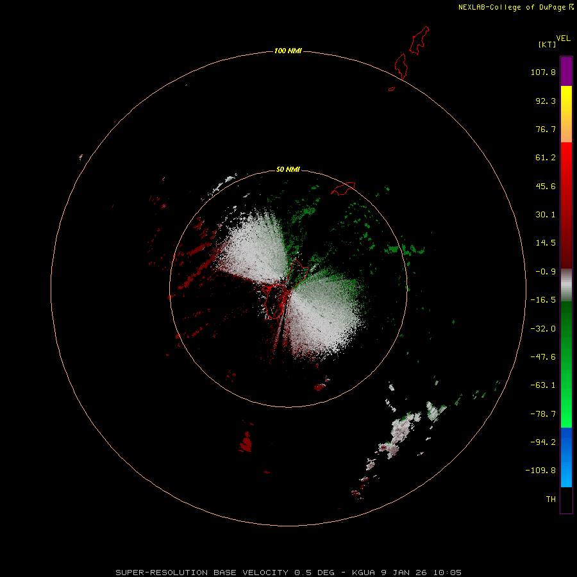Viewport: 577px width, 577px height.
Task: Select the 45.6 velocity scale value
Action: point(546,186)
